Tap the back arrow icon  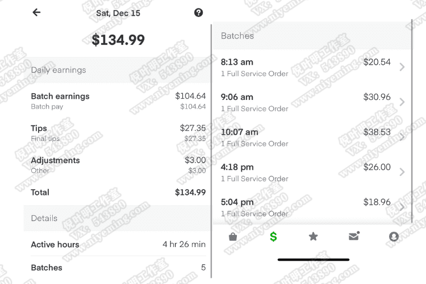(x=36, y=12)
